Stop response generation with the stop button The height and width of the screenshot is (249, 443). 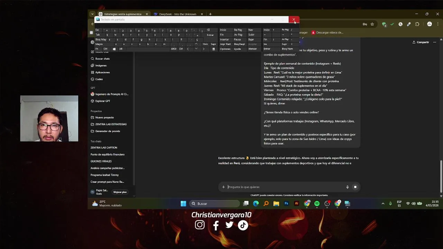point(355,187)
